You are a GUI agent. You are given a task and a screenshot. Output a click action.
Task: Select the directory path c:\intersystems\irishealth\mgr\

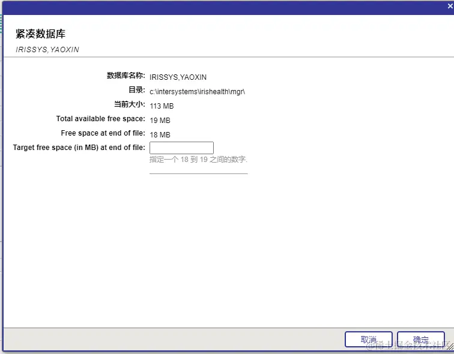[197, 92]
